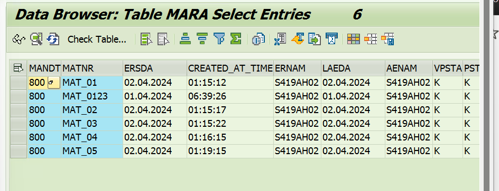Click the MAT_04 material cell
This screenshot has width=499, height=191.
coord(92,137)
